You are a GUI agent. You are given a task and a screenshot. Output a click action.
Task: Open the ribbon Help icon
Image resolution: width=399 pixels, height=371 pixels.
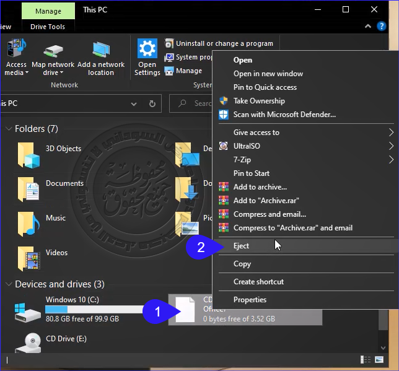click(x=382, y=26)
